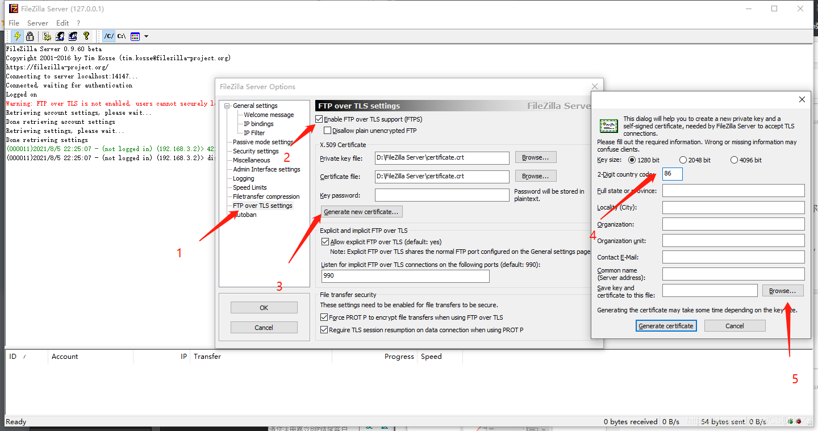Click Cancel in Server Options dialog

tap(264, 328)
